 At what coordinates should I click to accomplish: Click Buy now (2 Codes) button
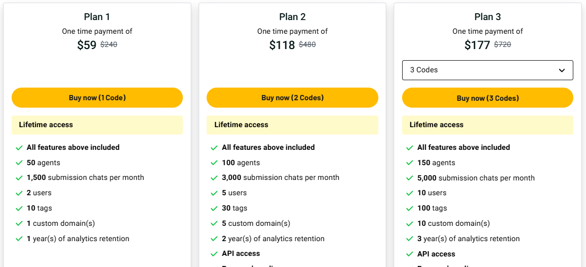pyautogui.click(x=292, y=98)
